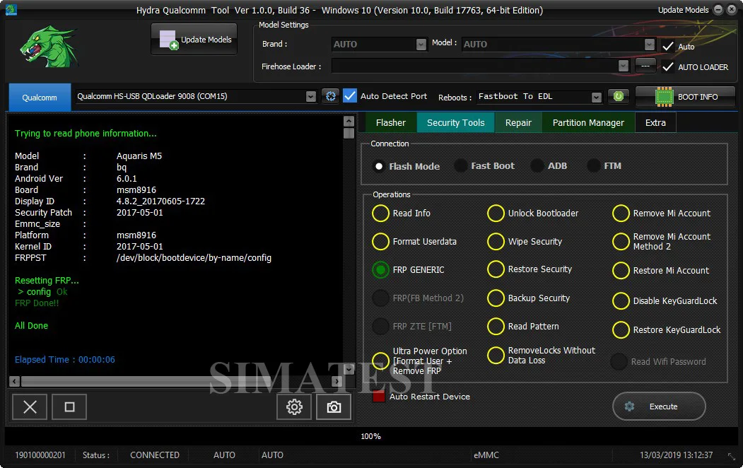Toggle the AUTO LOADER checkbox

[x=667, y=66]
